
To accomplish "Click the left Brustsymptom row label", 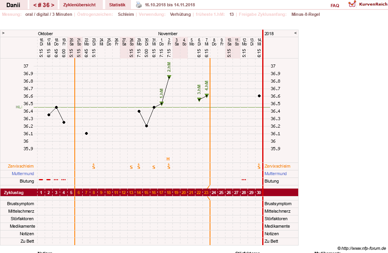I will 21,204.
